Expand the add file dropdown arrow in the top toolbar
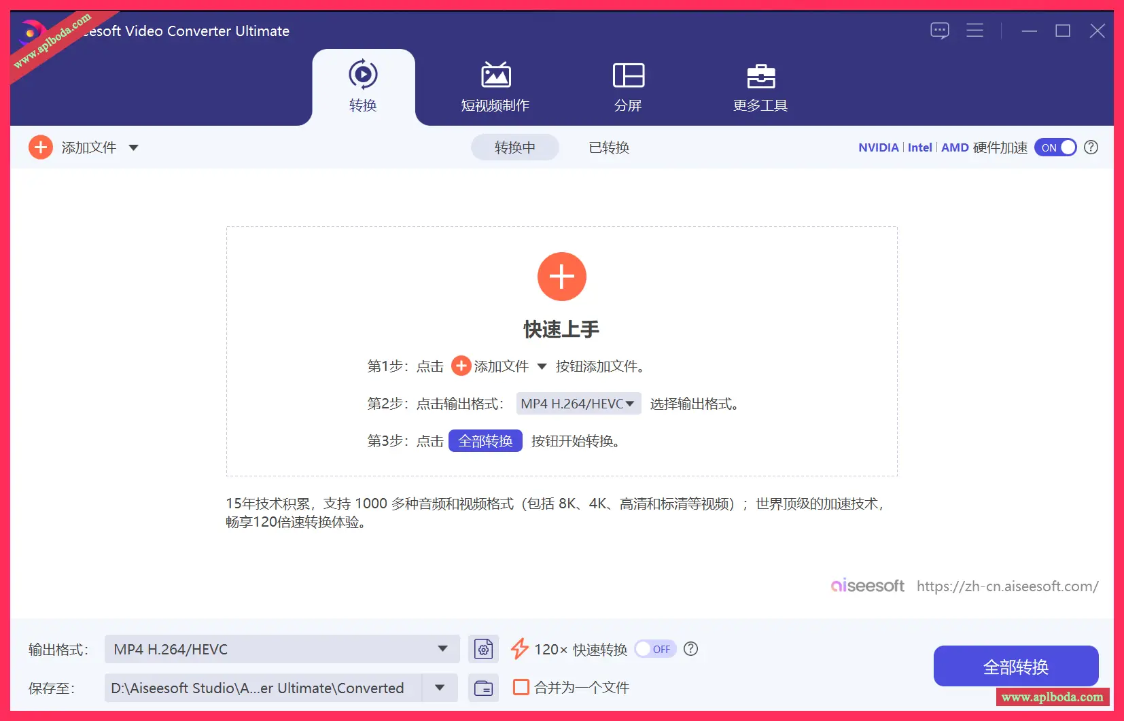1124x721 pixels. tap(133, 147)
